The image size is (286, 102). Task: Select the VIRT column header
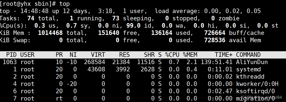point(98,55)
